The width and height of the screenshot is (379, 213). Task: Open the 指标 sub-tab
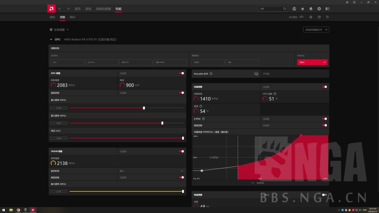tap(52, 17)
